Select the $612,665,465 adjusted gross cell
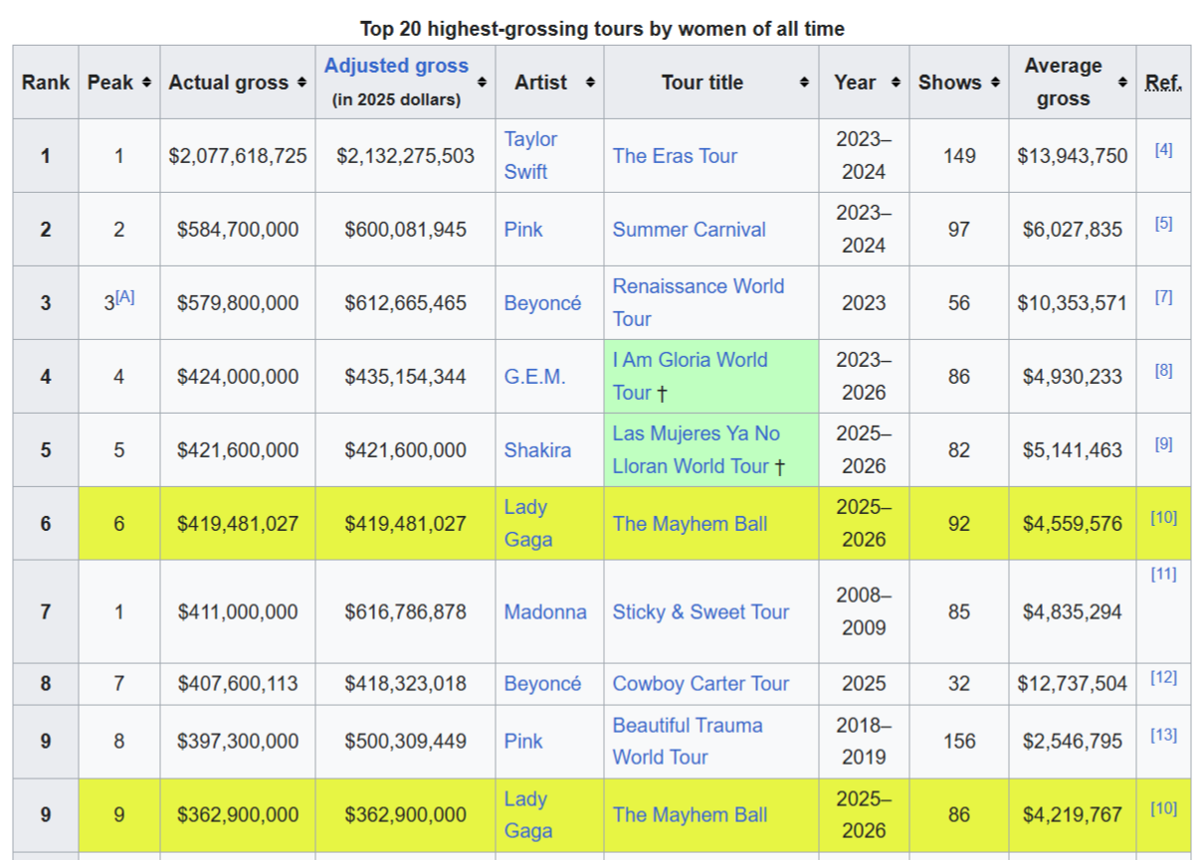 point(405,303)
